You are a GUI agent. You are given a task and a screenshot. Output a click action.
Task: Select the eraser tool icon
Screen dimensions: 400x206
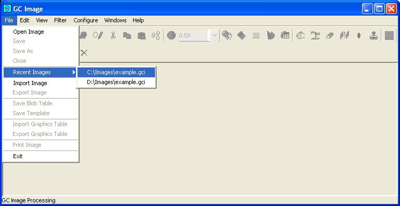[330, 36]
